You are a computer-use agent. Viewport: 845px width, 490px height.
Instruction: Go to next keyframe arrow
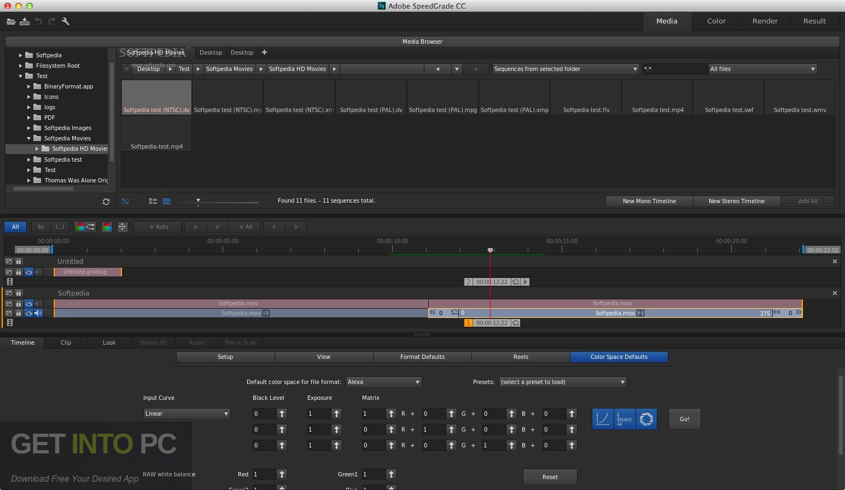click(x=296, y=227)
